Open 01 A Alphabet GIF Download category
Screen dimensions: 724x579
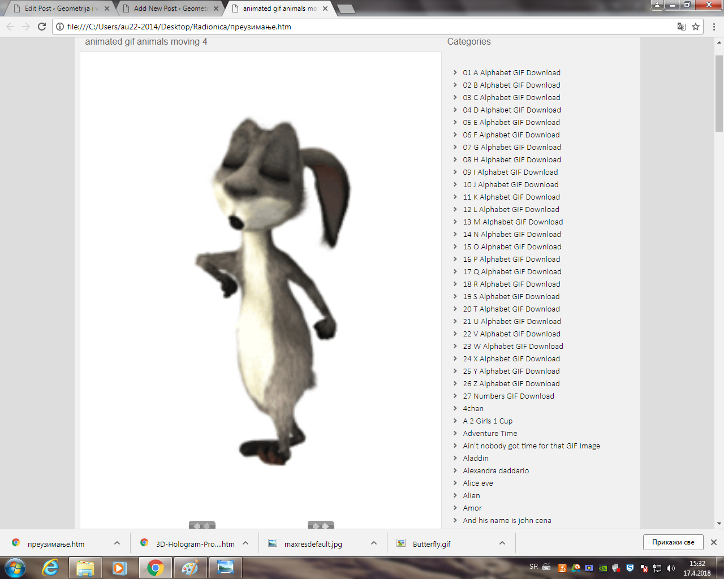pyautogui.click(x=511, y=72)
